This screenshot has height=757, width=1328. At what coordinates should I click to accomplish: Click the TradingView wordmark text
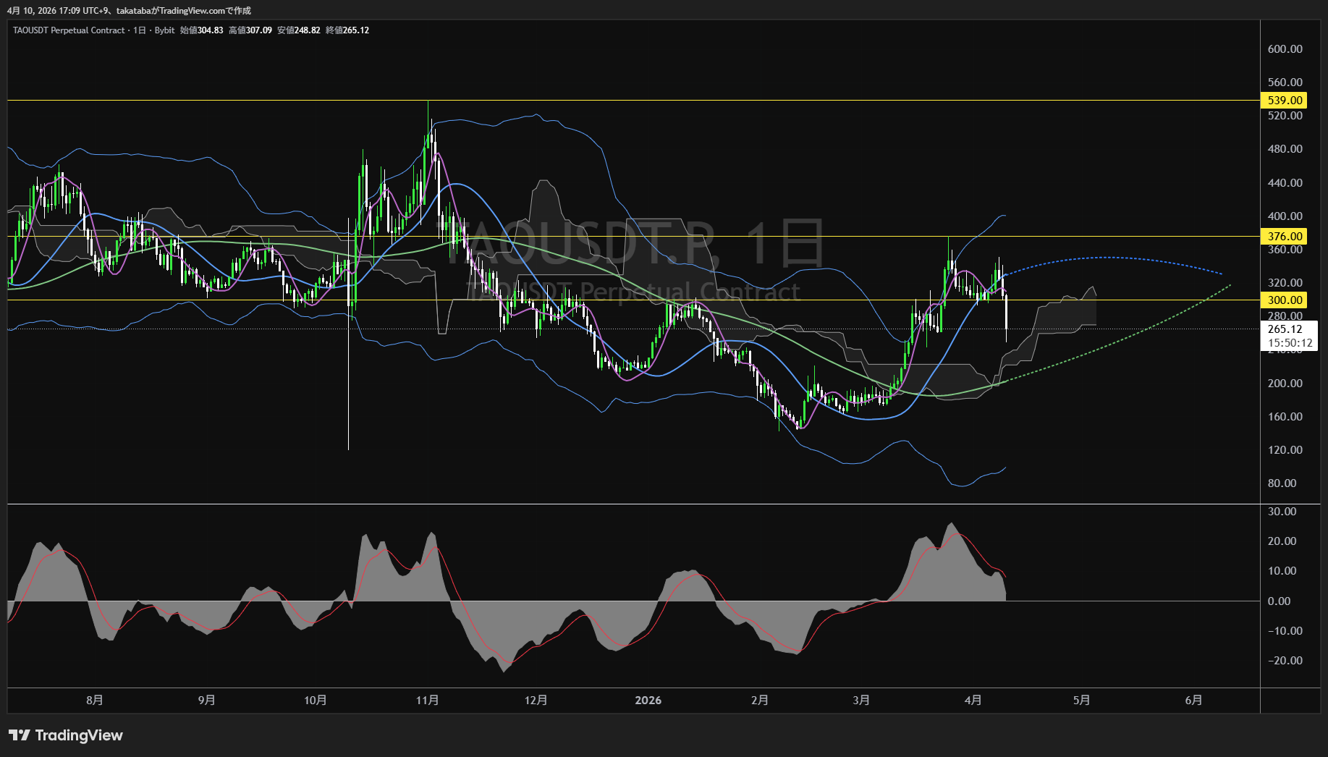[79, 735]
